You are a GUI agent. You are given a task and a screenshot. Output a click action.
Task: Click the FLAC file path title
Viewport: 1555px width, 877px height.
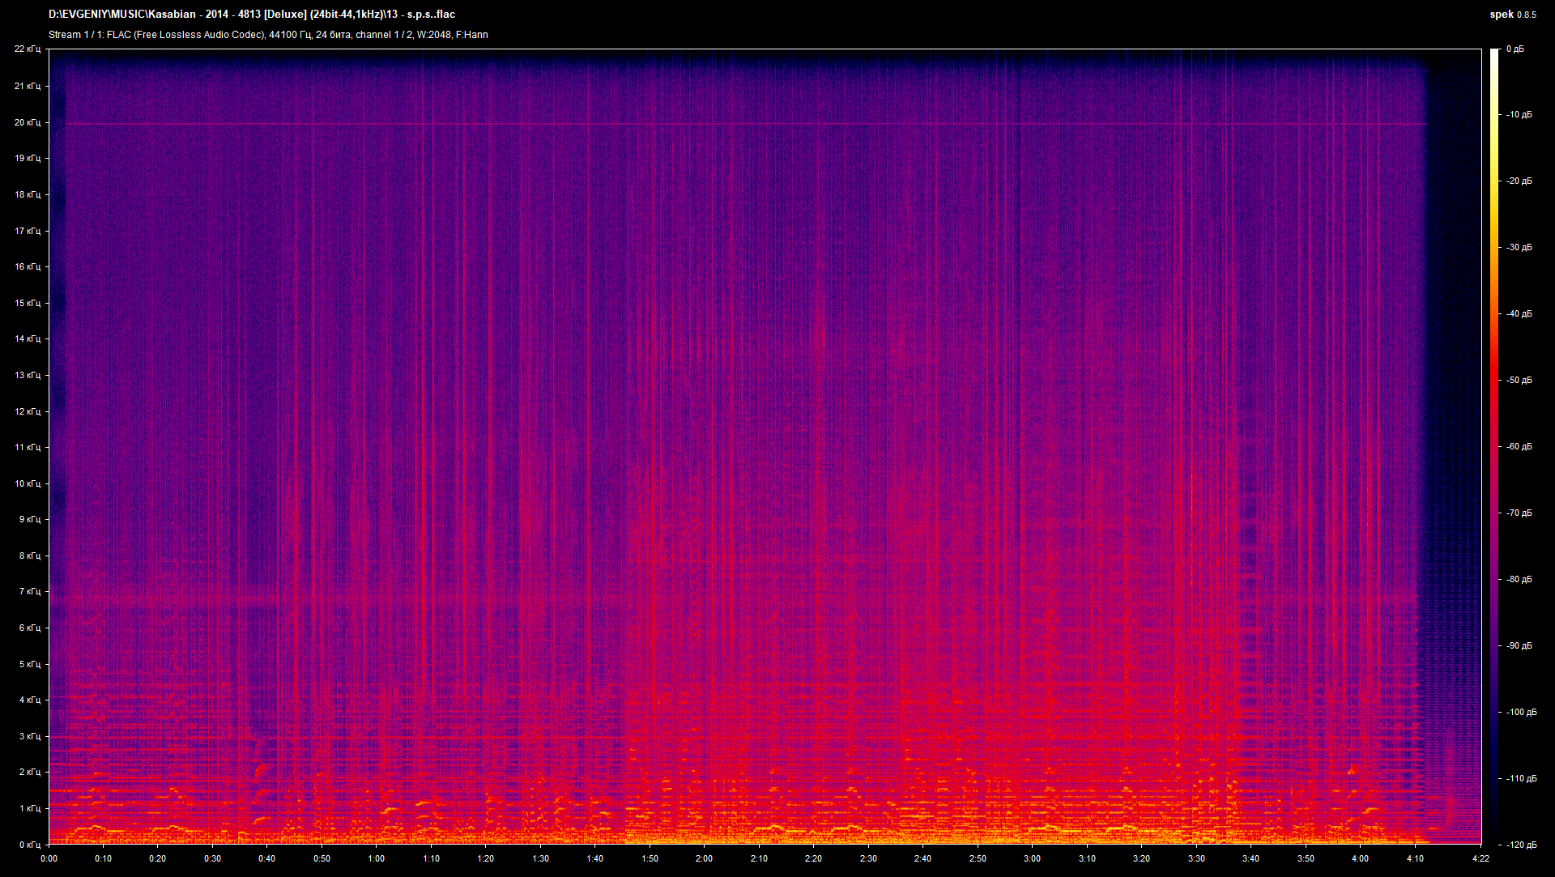pos(251,15)
